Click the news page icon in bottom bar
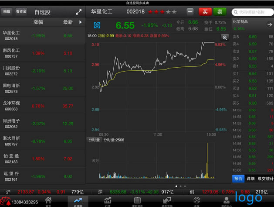 click(137, 201)
